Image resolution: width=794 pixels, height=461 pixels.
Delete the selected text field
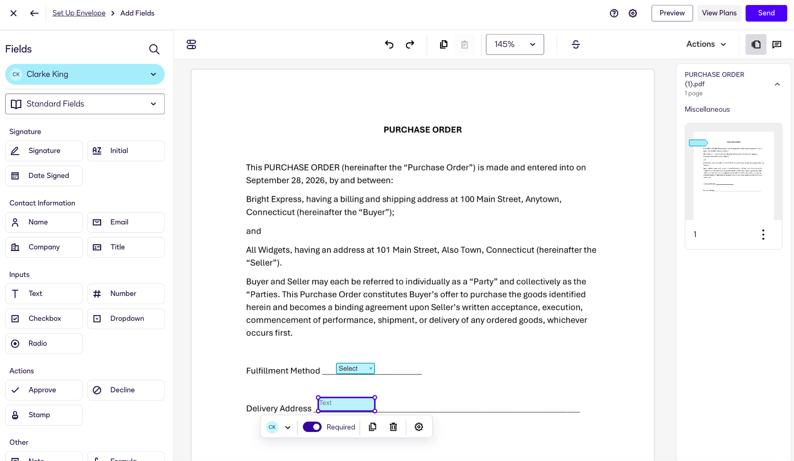click(393, 427)
